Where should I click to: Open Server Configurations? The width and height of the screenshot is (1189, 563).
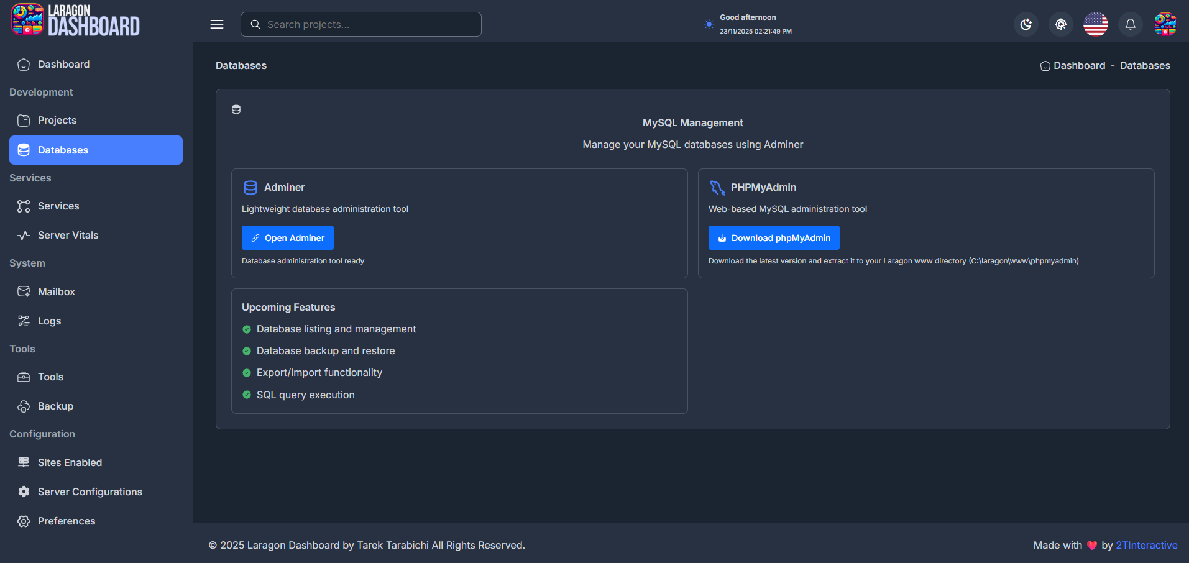[89, 492]
